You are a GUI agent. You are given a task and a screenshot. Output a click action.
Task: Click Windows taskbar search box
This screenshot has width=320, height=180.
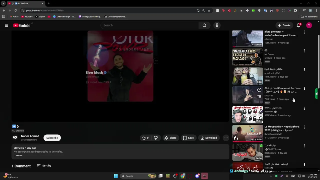(x=138, y=176)
